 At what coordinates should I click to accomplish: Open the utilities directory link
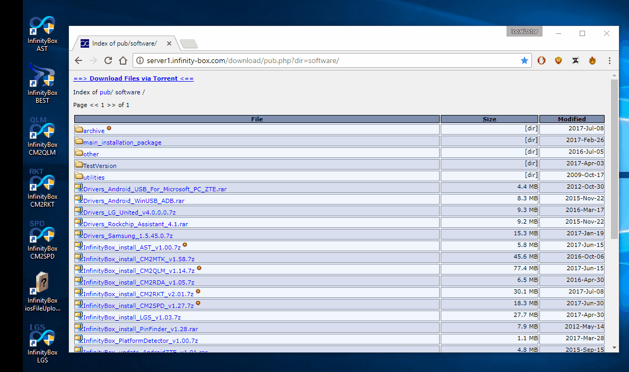click(94, 177)
